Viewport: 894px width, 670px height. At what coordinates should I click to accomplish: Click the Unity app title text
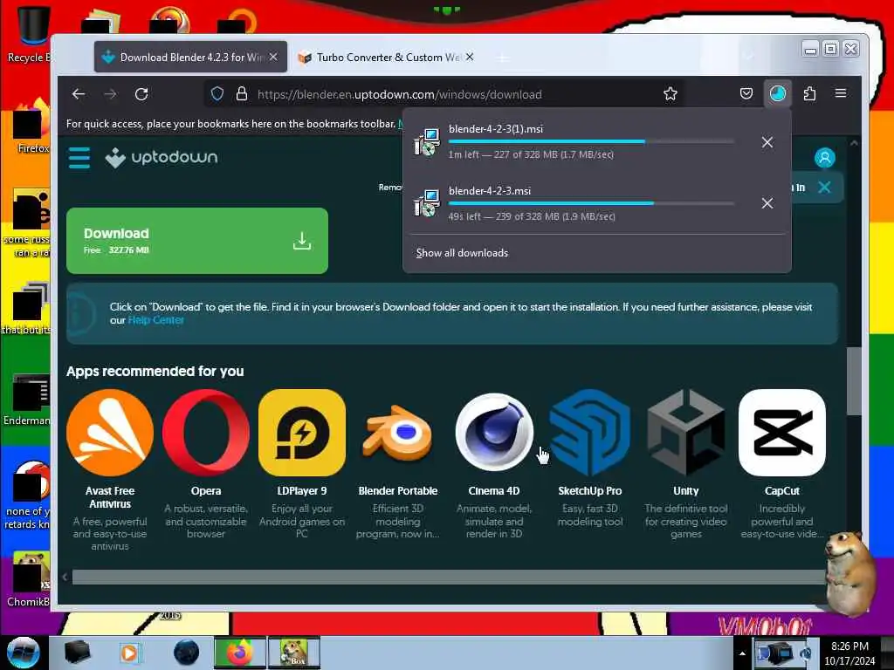point(686,490)
